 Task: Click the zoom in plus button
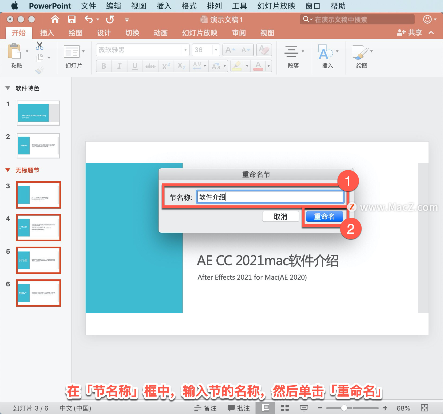click(385, 408)
